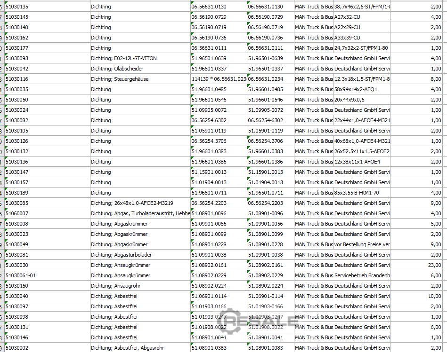Viewport: 447px width, 352px height.
Task: Select the quantity cell showing 10,00
Action: pyautogui.click(x=416, y=296)
